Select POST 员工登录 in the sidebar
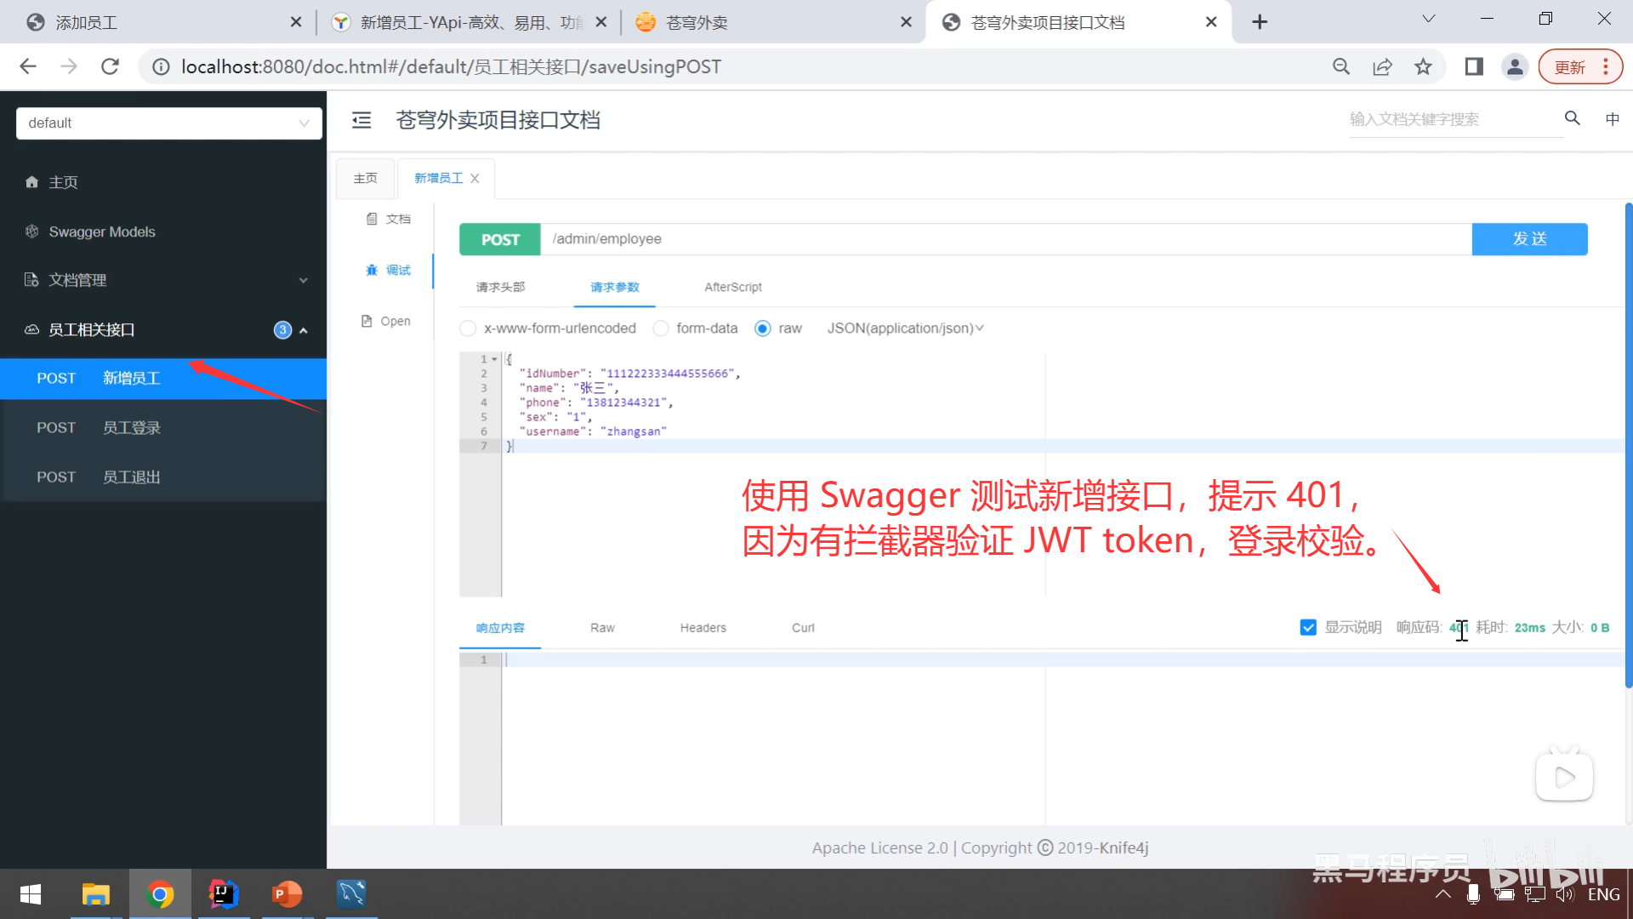 pyautogui.click(x=130, y=427)
